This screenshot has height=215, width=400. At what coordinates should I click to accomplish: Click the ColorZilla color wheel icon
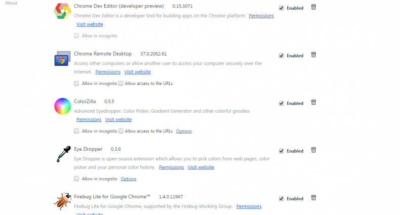pyautogui.click(x=62, y=106)
